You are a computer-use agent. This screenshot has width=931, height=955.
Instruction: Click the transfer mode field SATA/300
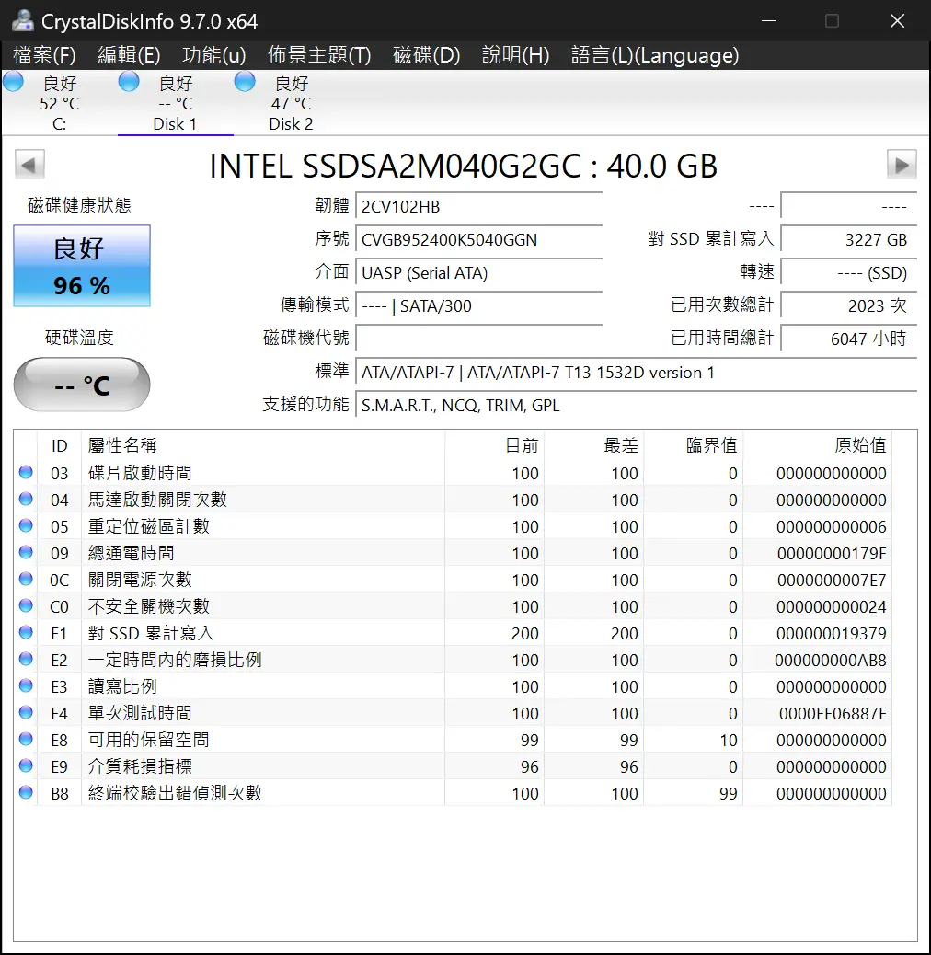pos(478,305)
